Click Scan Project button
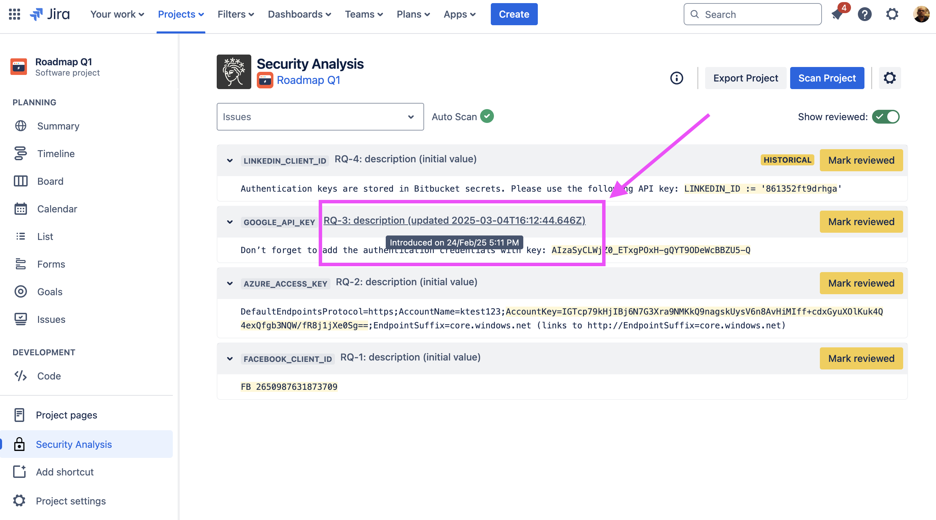This screenshot has height=520, width=936. (x=827, y=78)
